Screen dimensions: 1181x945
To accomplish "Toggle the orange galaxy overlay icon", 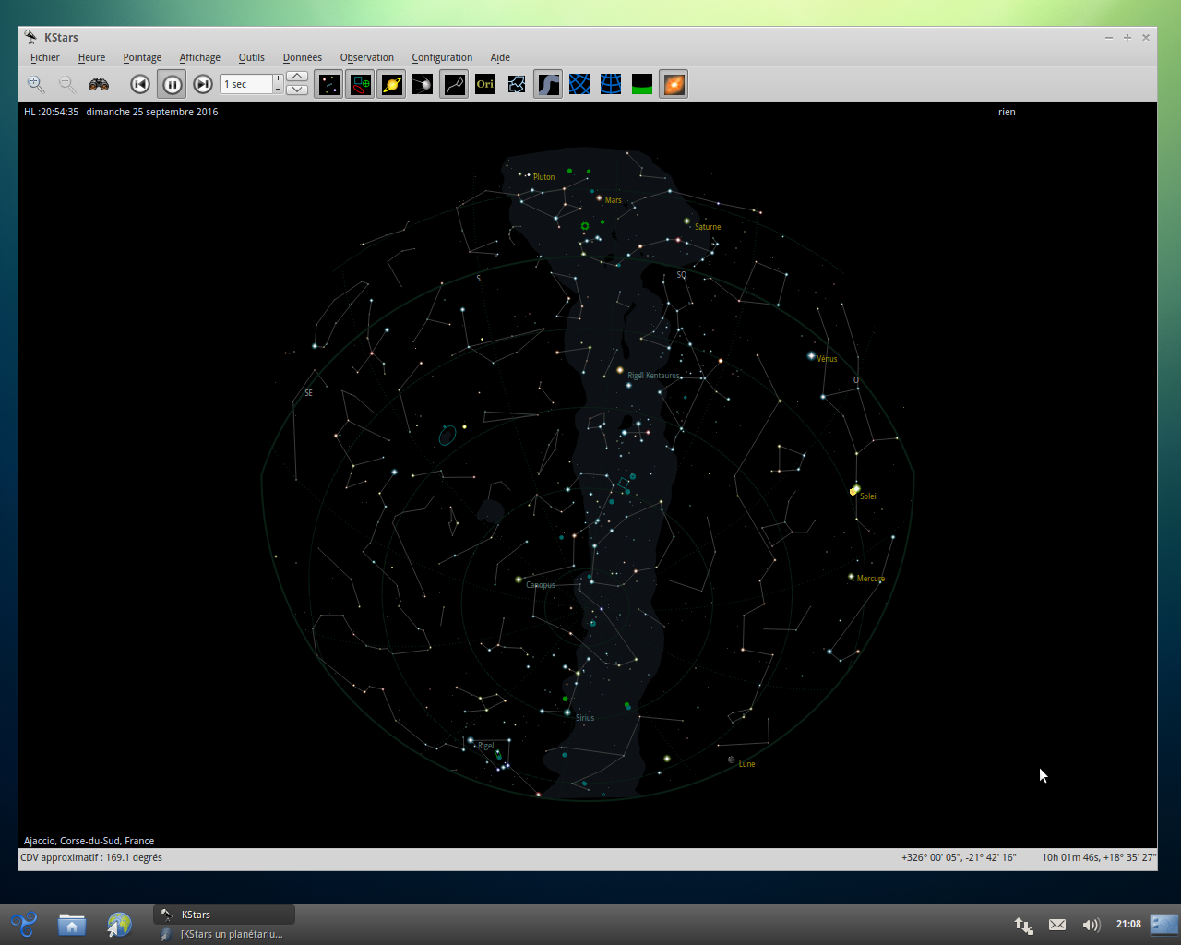I will tap(674, 84).
